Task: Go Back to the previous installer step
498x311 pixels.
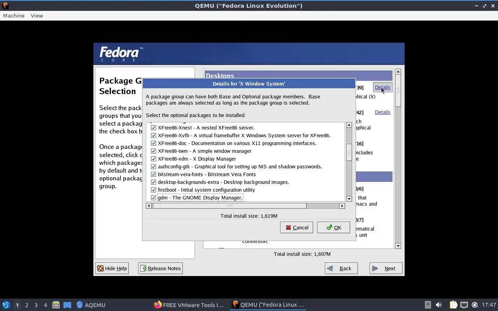Action: (341, 268)
